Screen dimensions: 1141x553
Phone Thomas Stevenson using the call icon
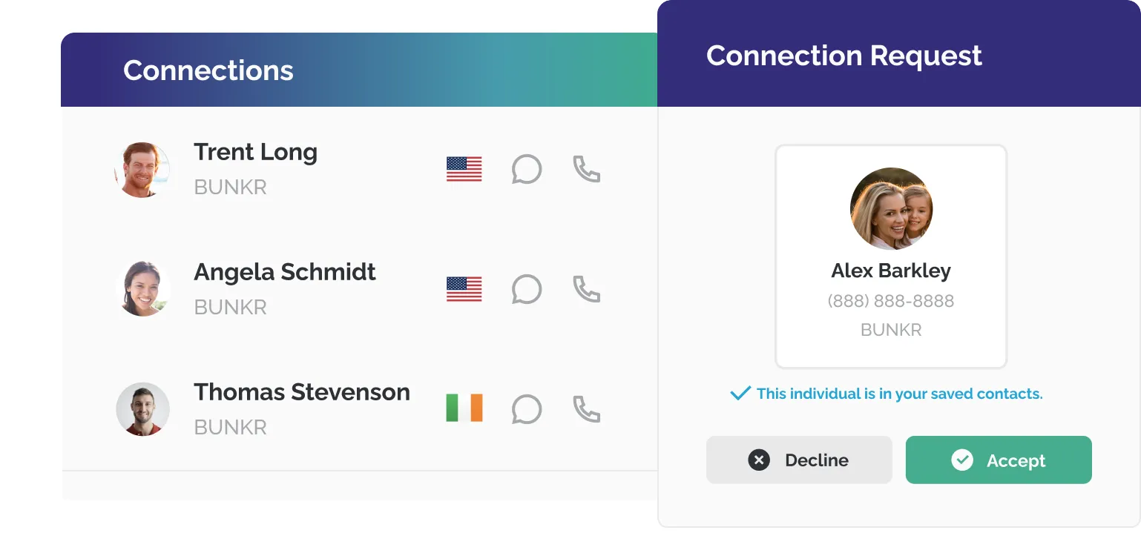[x=586, y=408]
